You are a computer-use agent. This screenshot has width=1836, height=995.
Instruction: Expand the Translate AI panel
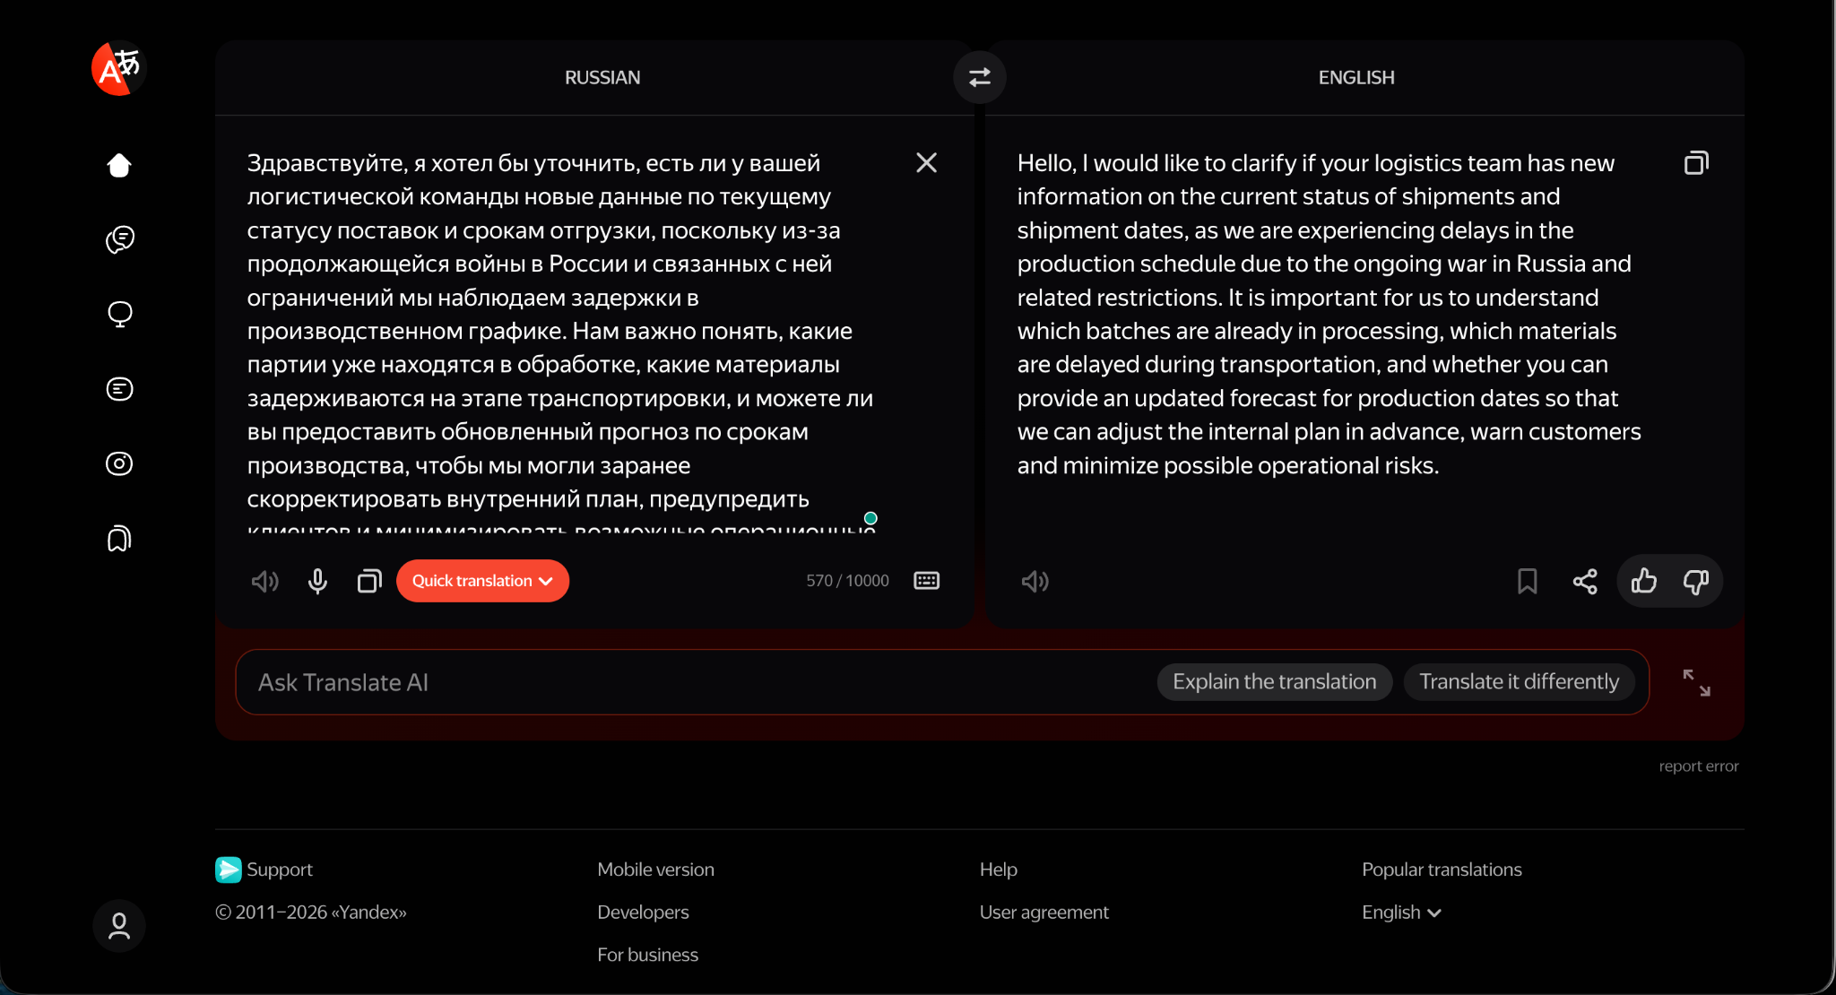1696,682
